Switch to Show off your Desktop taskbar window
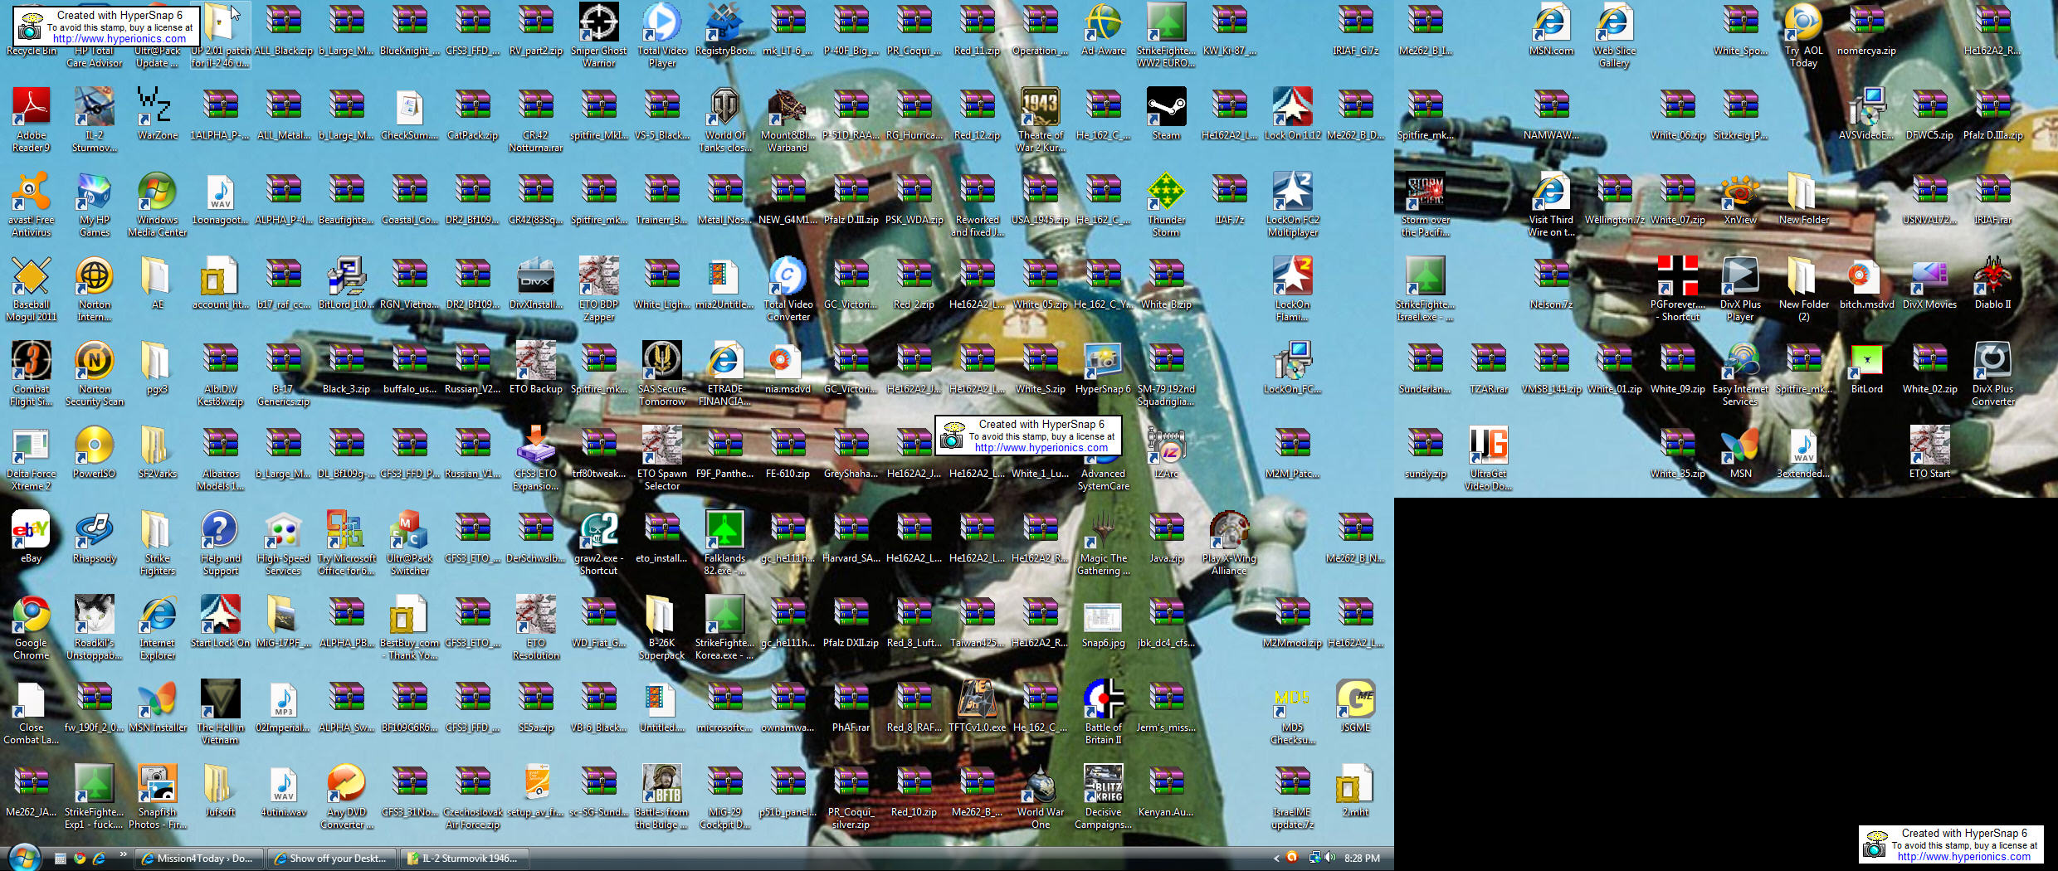Screen dimensions: 2058x871 coord(332,859)
